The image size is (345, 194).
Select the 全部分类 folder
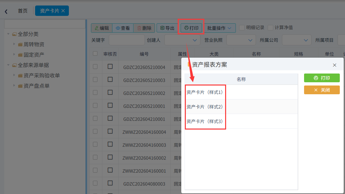point(28,34)
